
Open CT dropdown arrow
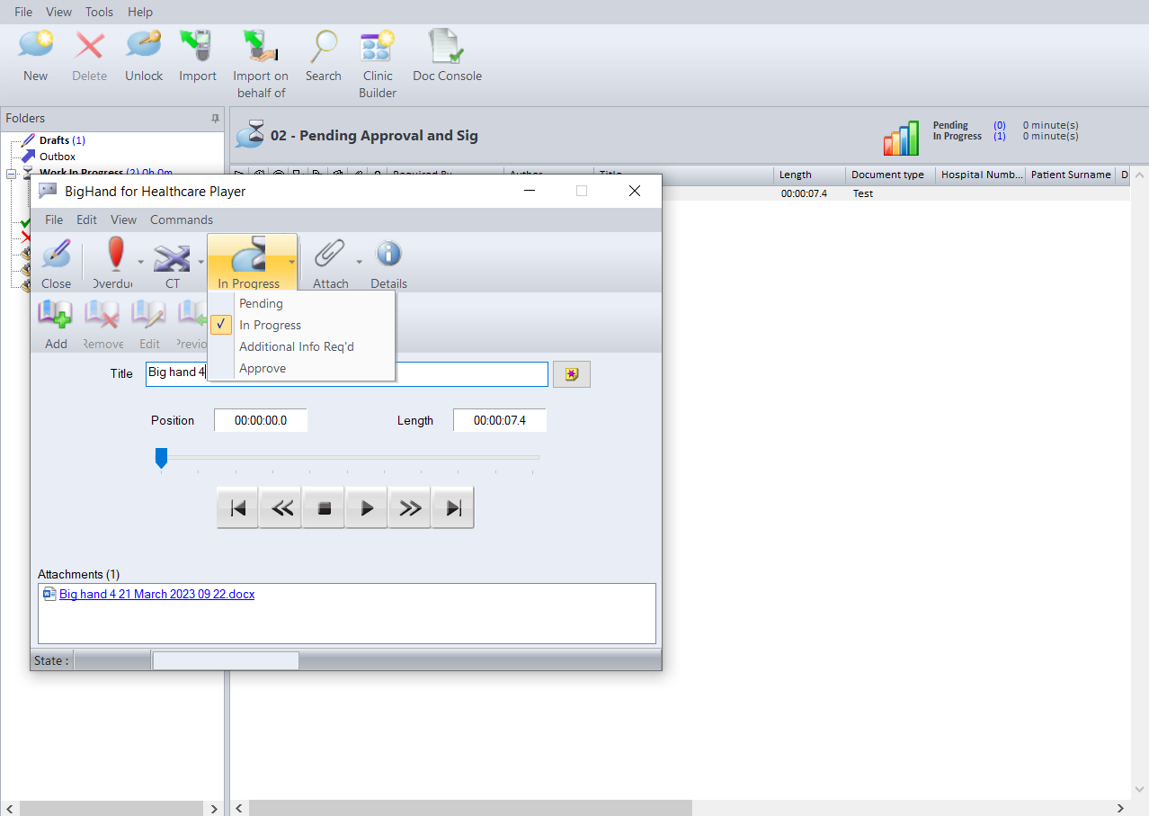201,262
